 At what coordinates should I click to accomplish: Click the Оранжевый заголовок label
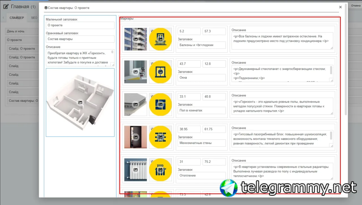pyautogui.click(x=62, y=33)
